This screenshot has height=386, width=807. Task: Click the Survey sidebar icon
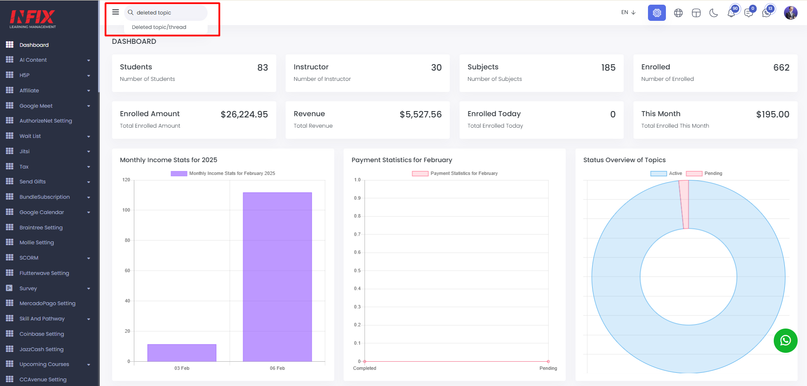9,288
